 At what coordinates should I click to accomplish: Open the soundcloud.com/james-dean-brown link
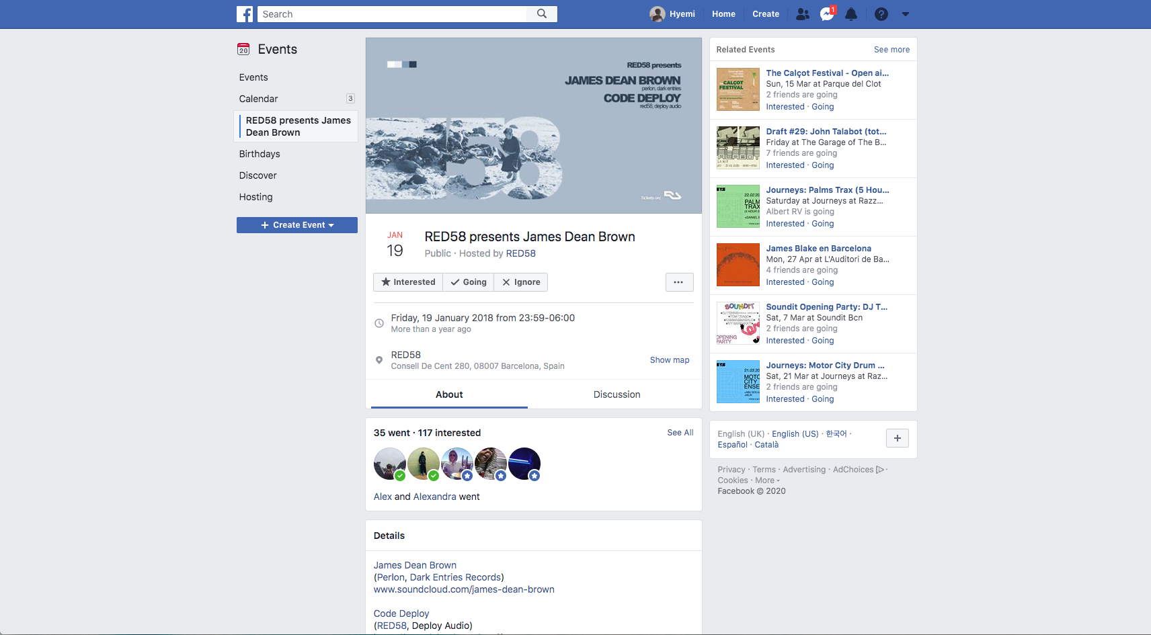tap(464, 589)
